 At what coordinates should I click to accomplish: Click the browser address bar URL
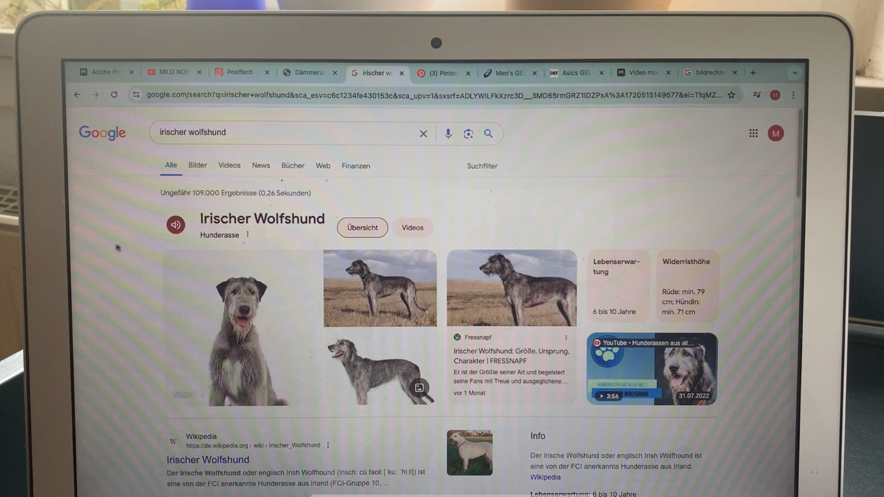433,95
